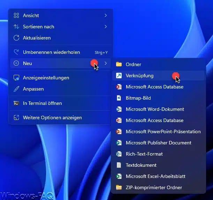Click the Weitere Optionen anzeigen icon

pyautogui.click(x=16, y=117)
